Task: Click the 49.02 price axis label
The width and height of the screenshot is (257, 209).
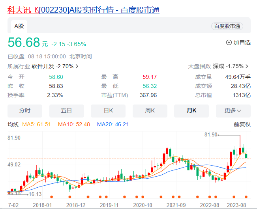Action: [14, 165]
